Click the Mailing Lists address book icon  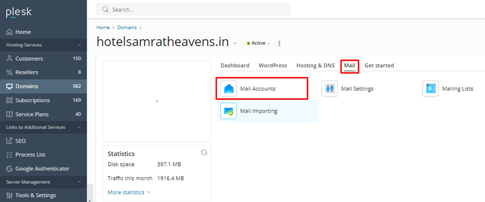(x=430, y=89)
